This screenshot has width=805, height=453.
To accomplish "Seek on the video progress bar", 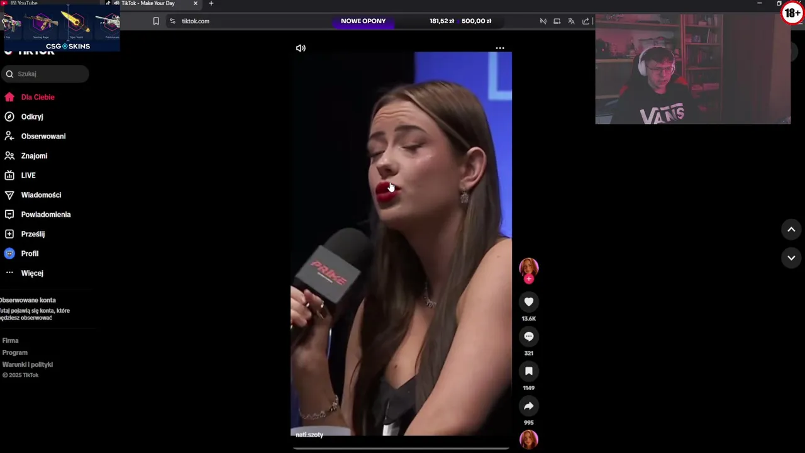I will click(401, 448).
